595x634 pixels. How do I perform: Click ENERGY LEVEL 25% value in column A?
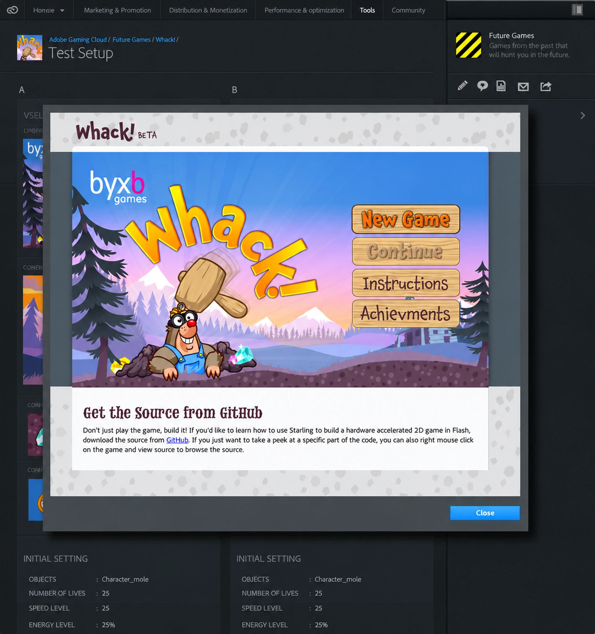click(x=108, y=625)
